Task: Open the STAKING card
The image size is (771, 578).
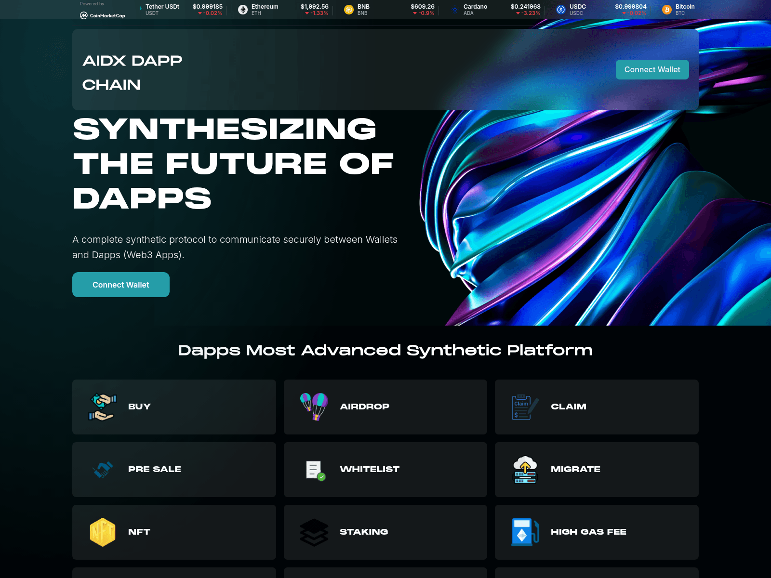Action: click(x=385, y=532)
